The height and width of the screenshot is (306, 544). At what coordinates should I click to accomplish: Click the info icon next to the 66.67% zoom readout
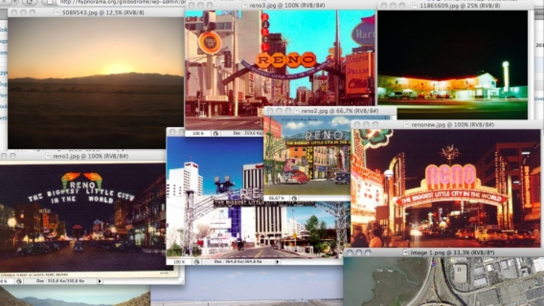click(294, 198)
